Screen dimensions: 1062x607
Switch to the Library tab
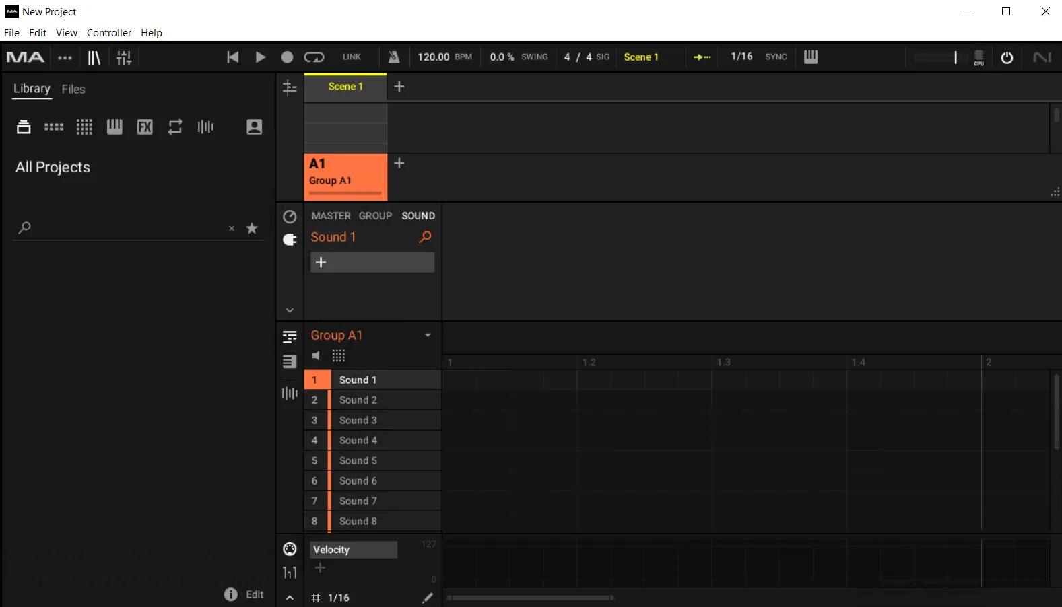click(x=32, y=88)
